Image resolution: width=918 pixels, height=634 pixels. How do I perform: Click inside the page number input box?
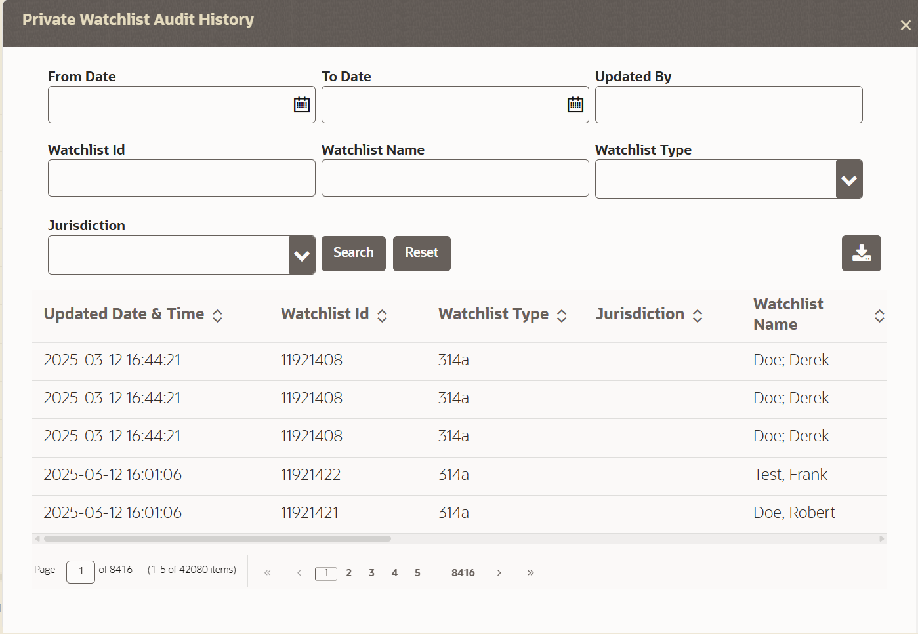click(80, 572)
